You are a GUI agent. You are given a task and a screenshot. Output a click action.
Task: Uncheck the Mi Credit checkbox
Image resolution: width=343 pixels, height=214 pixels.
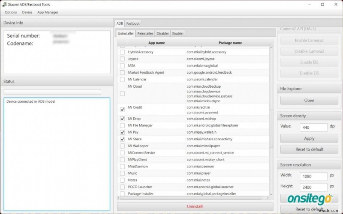tap(122, 110)
